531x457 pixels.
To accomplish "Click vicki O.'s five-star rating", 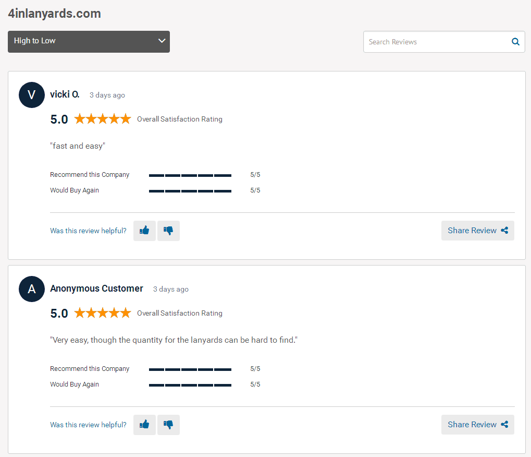I will 103,119.
